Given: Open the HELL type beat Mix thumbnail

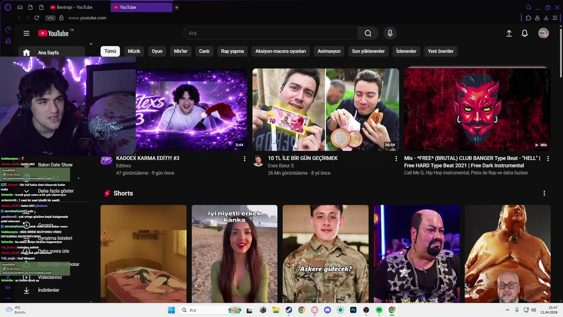Looking at the screenshot, I should 477,110.
